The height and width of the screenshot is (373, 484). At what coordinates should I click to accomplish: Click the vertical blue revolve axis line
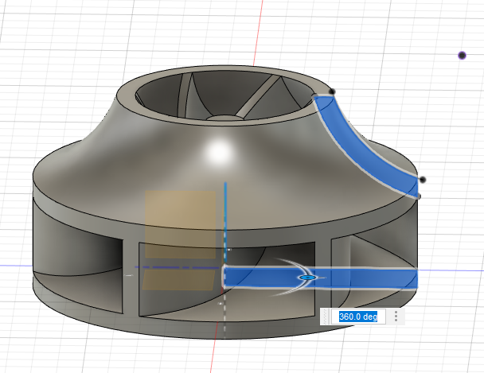click(225, 222)
